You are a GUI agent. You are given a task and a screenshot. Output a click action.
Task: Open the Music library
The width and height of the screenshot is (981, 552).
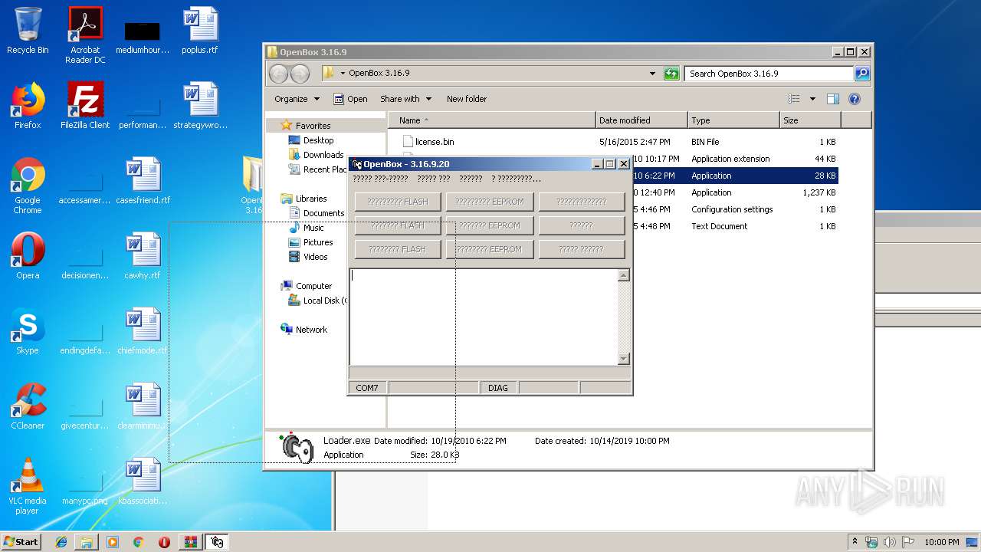point(306,228)
